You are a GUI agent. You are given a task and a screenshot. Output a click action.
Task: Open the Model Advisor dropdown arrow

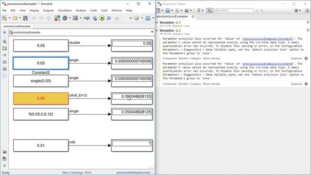pyautogui.click(x=141, y=18)
